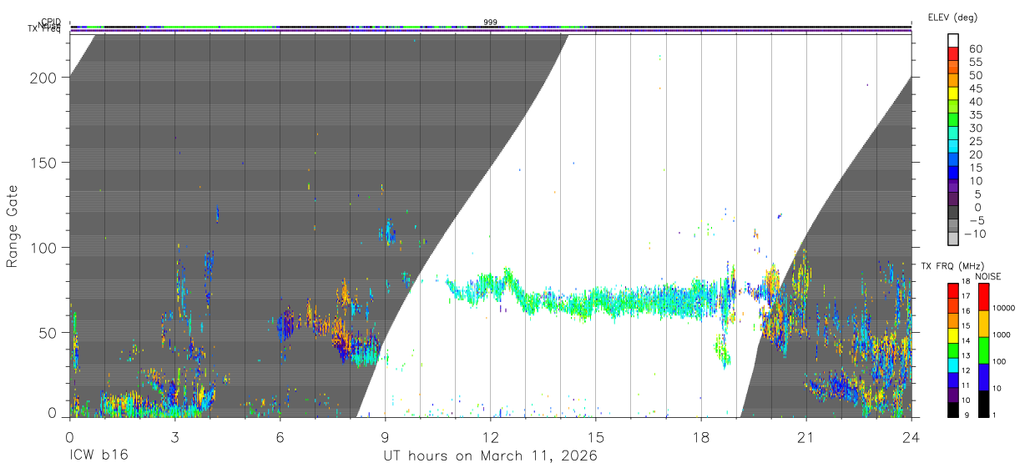1025x473 pixels.
Task: Click the "55" elevation colorbar label
Action: (975, 63)
